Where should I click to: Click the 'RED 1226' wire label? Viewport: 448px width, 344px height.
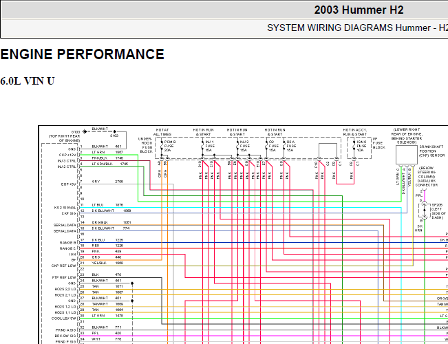[107, 246]
